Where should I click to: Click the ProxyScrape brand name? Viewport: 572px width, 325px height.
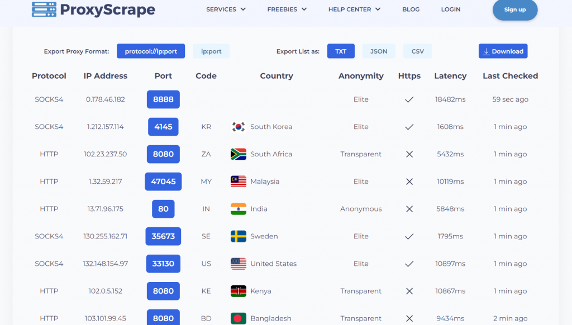pyautogui.click(x=108, y=9)
